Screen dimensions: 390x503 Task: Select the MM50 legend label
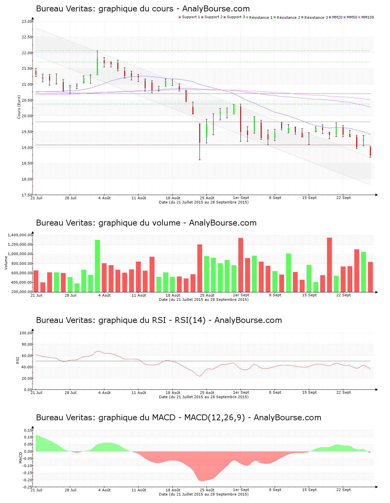(x=352, y=17)
